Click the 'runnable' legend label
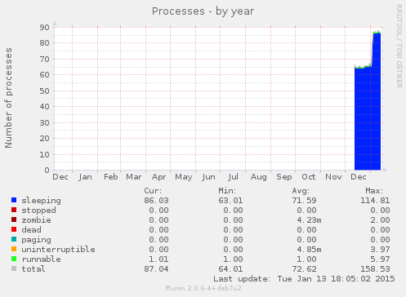 point(42,259)
